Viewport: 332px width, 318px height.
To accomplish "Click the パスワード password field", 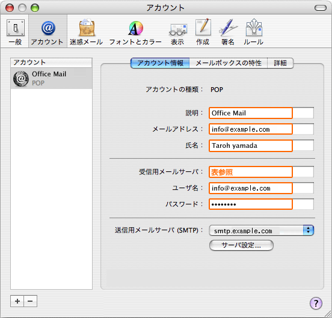I will (261, 204).
